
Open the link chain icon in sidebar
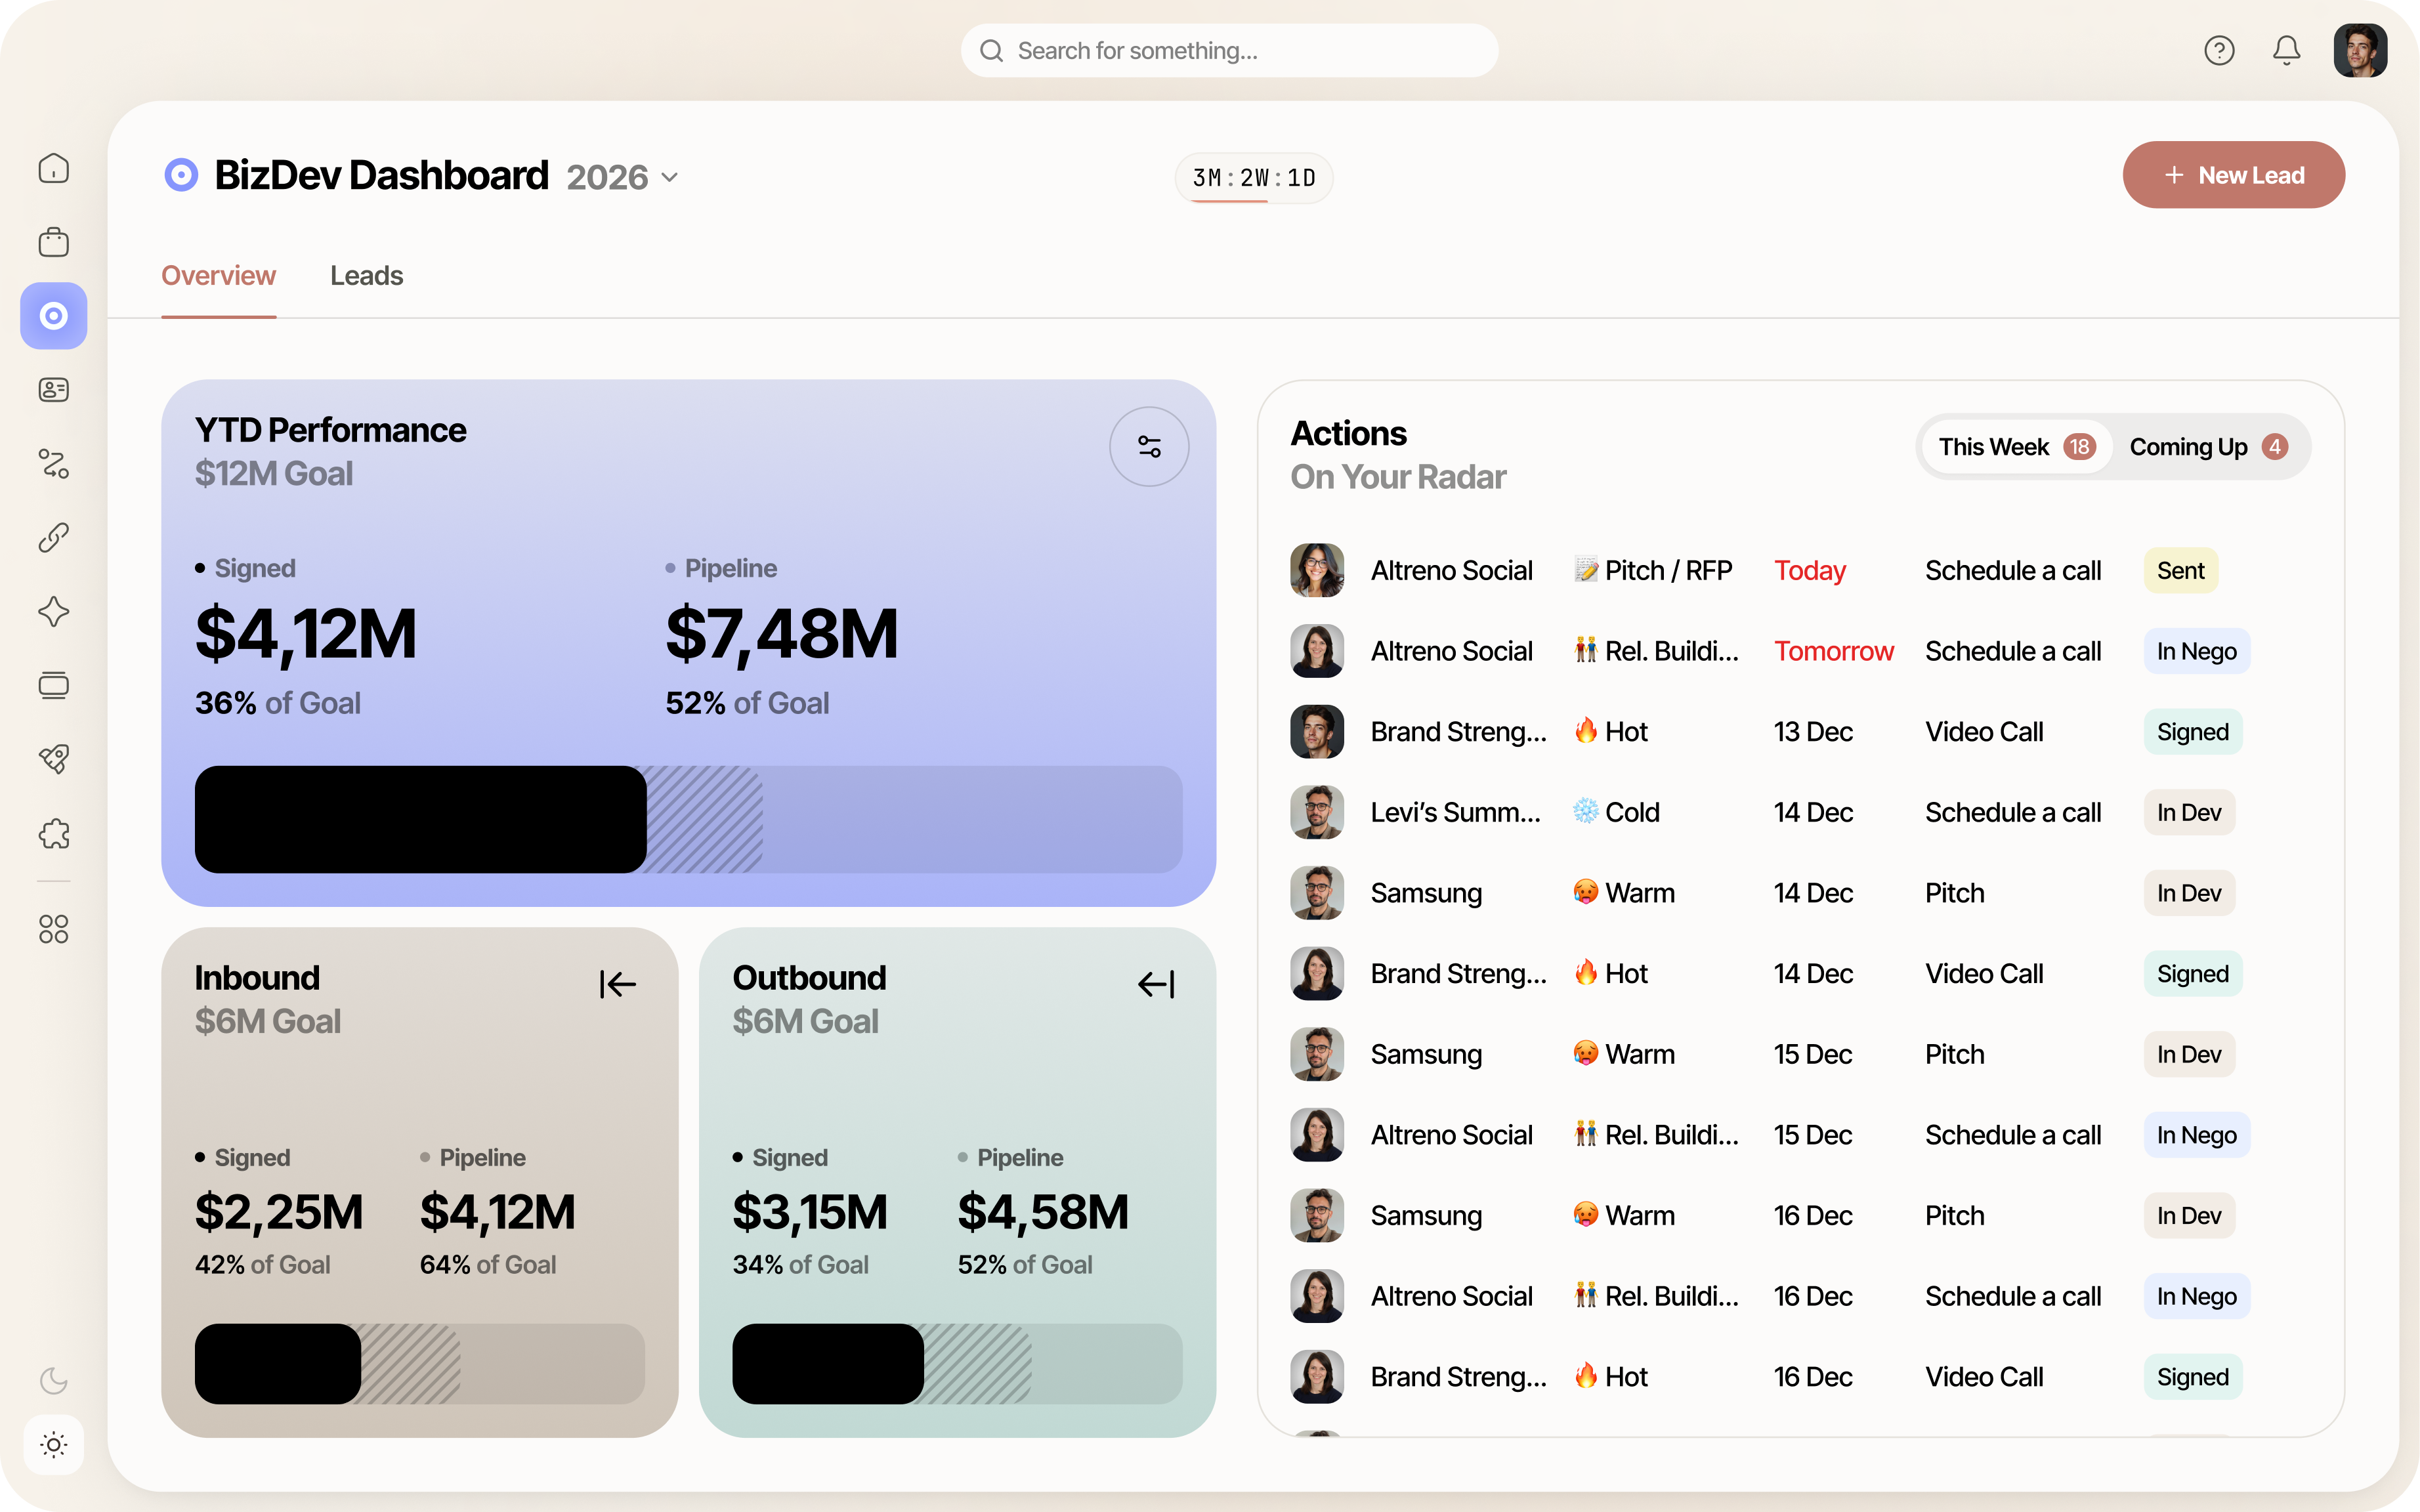click(54, 538)
